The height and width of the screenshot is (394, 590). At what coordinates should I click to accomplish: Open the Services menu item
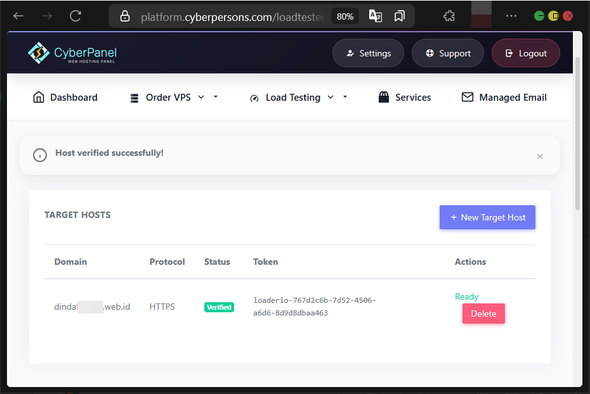coord(405,98)
